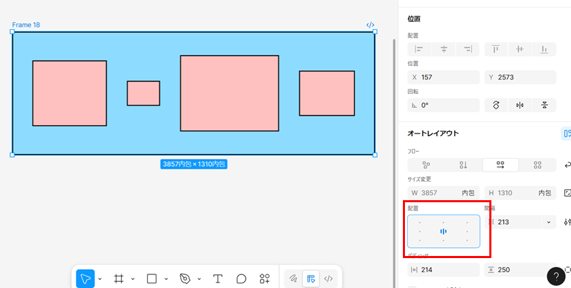Viewport: 571px width, 288px height.
Task: Select the Text tool
Action: 218,278
